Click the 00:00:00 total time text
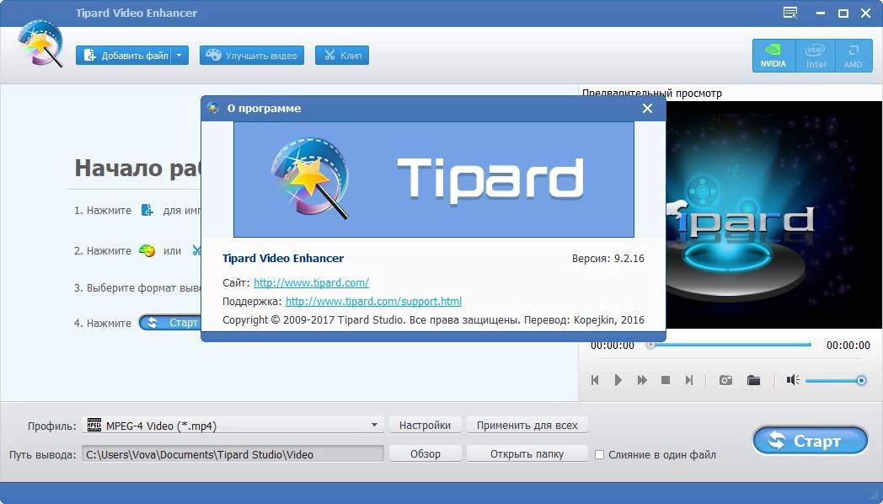883x504 pixels. coord(848,346)
